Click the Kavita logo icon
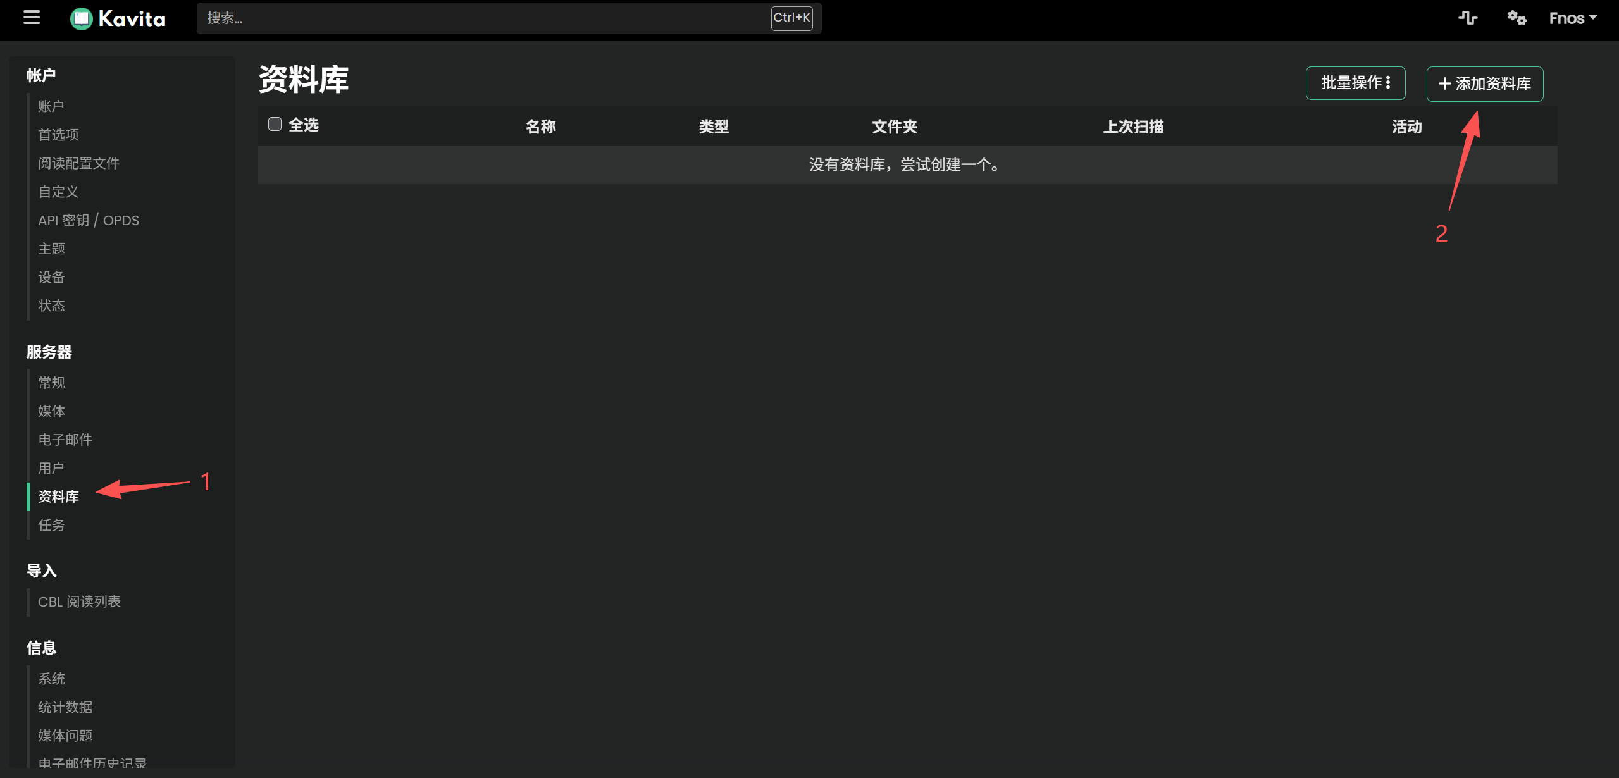Image resolution: width=1619 pixels, height=778 pixels. pos(81,18)
